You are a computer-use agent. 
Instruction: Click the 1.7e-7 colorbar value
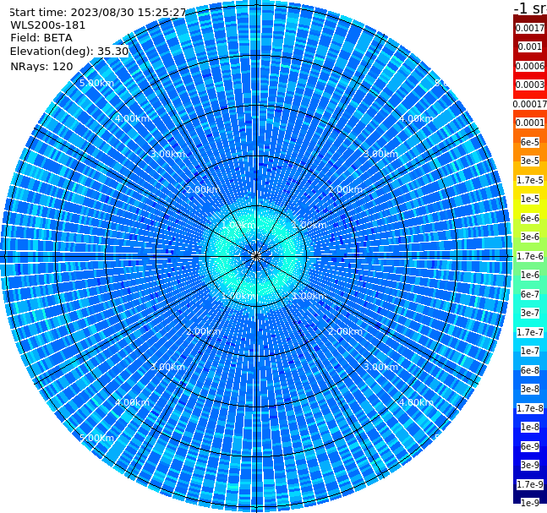[x=530, y=332]
